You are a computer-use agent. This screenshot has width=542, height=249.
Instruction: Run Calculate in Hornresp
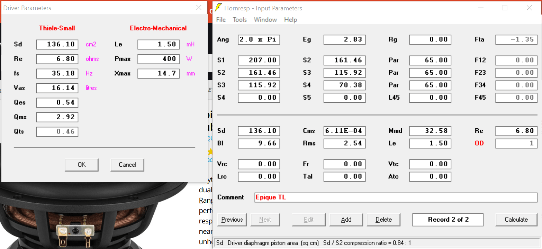[x=516, y=220]
